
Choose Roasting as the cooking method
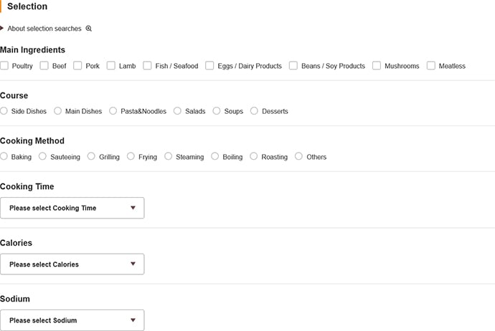coord(254,156)
